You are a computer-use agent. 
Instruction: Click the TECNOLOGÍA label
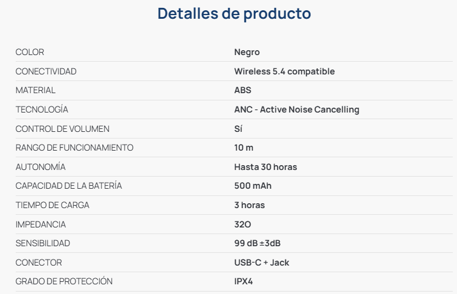click(42, 109)
